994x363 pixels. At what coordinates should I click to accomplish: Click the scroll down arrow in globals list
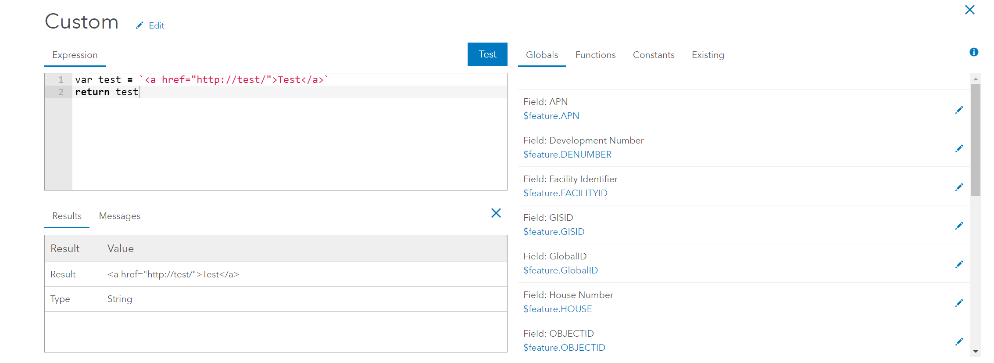pos(976,352)
